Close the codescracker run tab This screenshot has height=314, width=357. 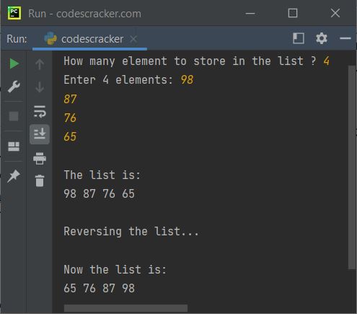click(133, 39)
